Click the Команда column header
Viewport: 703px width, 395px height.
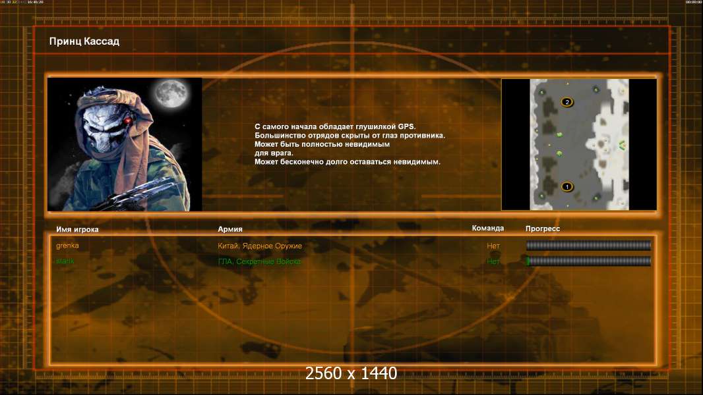tap(488, 228)
